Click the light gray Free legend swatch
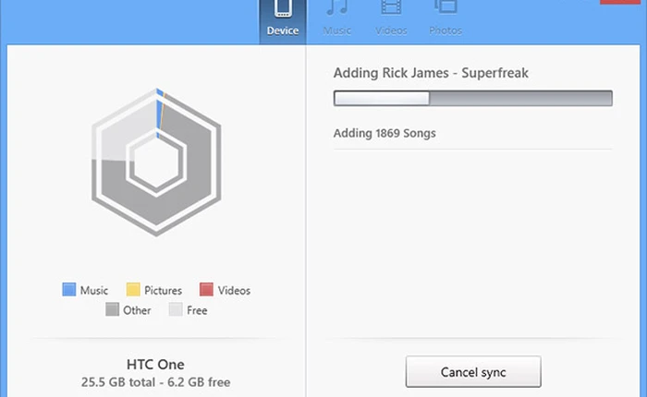This screenshot has width=647, height=397. pyautogui.click(x=175, y=310)
